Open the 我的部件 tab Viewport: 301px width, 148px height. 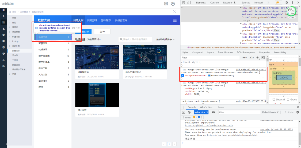pos(92,20)
